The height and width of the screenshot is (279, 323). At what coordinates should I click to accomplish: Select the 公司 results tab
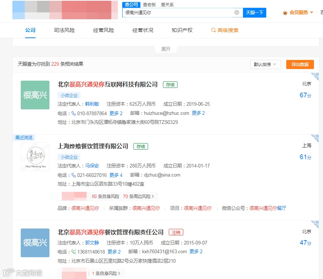point(30,30)
